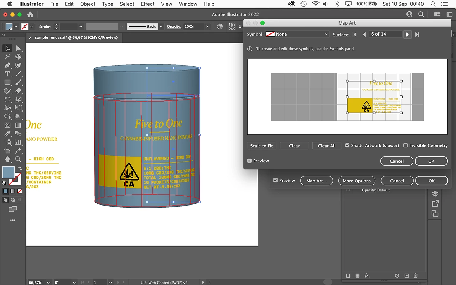
Task: Select the Blend tool
Action: pos(18,134)
